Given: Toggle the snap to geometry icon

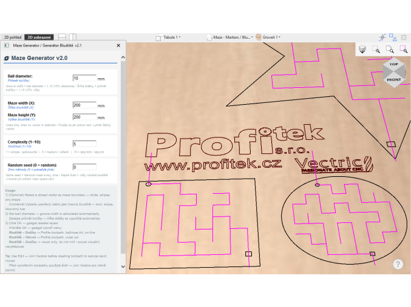Looking at the screenshot, I should click(x=382, y=38).
